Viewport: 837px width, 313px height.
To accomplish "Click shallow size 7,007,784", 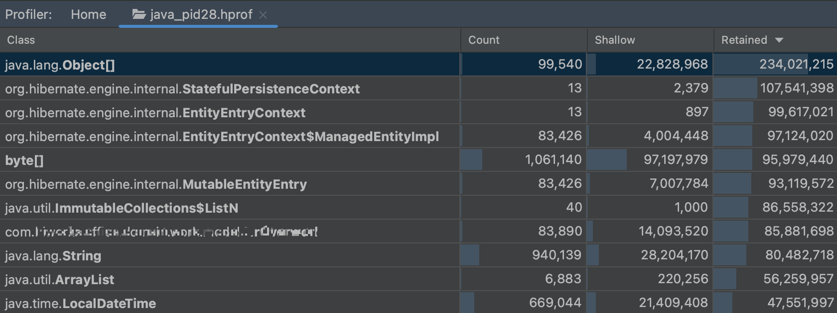I will point(679,183).
